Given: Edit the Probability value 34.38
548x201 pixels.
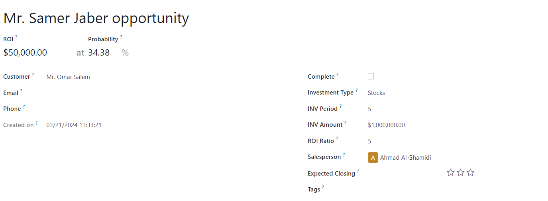Looking at the screenshot, I should 103,52.
